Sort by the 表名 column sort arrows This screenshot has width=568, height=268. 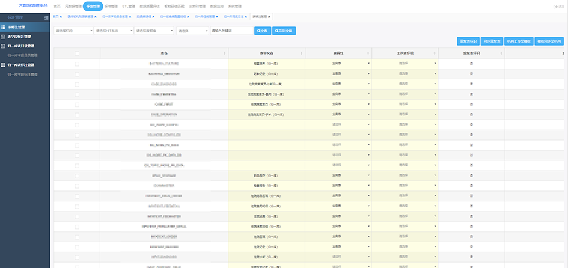point(225,53)
